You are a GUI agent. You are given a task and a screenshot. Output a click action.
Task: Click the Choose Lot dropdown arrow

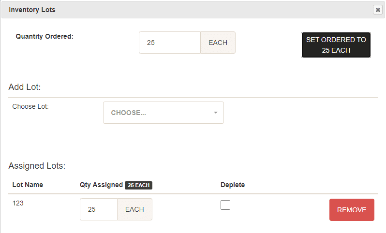click(x=216, y=113)
